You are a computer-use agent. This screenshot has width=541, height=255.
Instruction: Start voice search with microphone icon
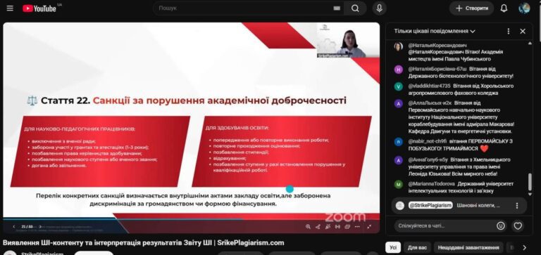point(379,8)
